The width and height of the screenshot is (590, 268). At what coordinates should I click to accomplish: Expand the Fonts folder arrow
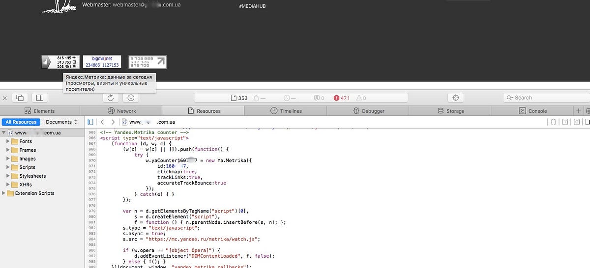(x=8, y=141)
